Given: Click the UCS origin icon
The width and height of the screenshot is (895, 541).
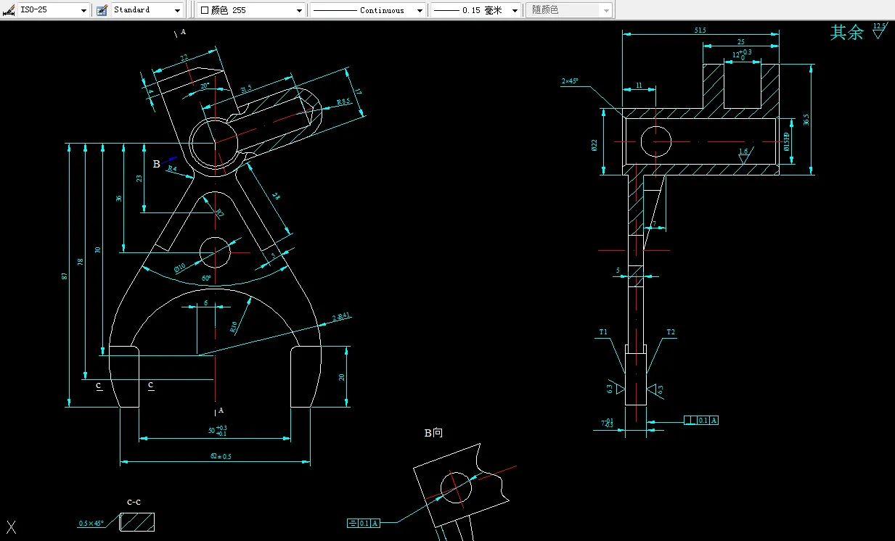Looking at the screenshot, I should [x=11, y=528].
